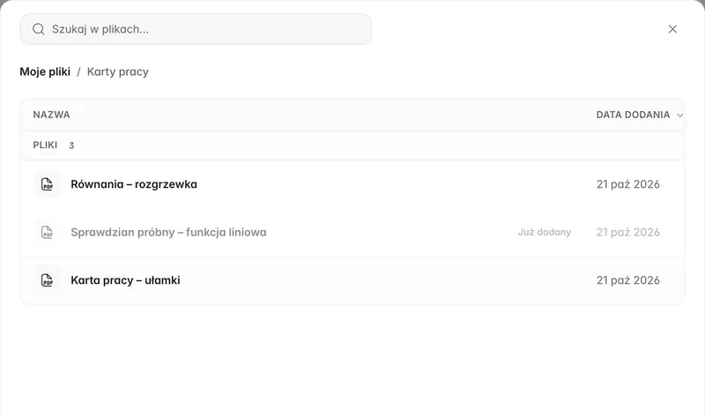705x417 pixels.
Task: Click the 'Już dodany' status label
Action: (x=545, y=232)
